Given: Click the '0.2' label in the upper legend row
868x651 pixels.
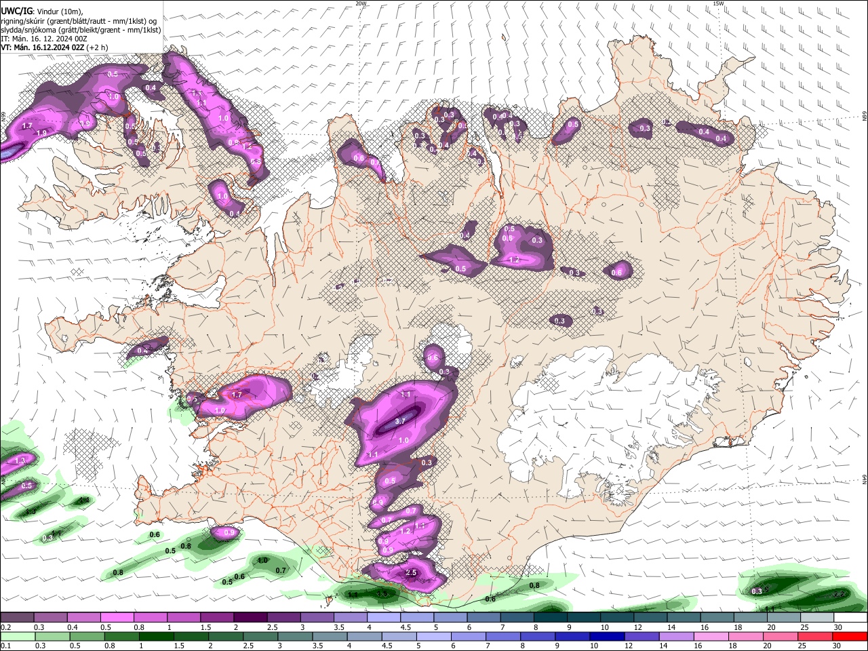Looking at the screenshot, I should click(5, 627).
